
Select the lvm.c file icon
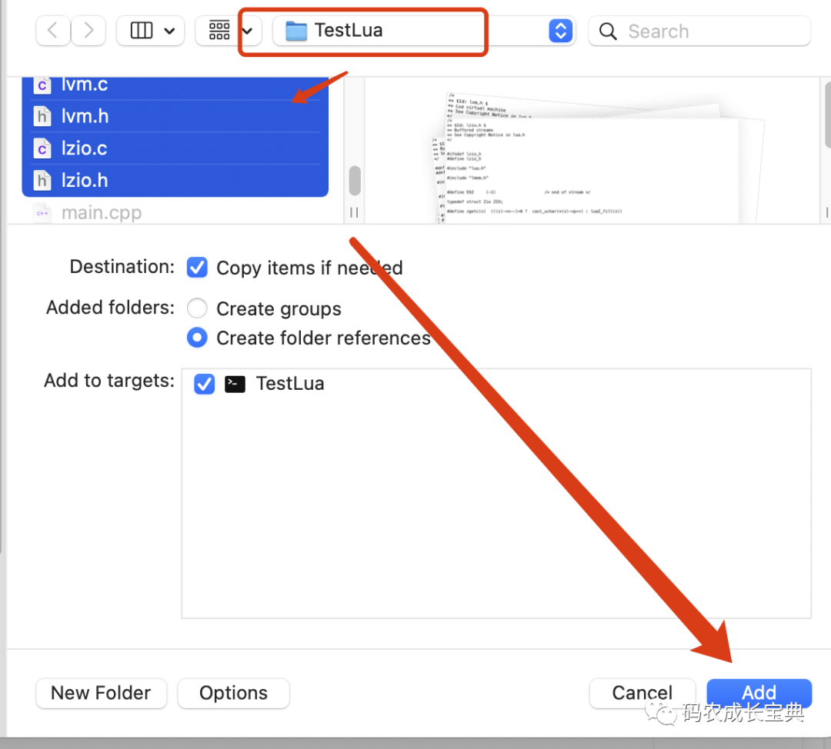point(42,85)
